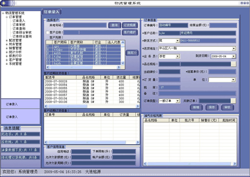Click the 选定>> button
Viewport: 250px width, 177px height.
pyautogui.click(x=132, y=53)
